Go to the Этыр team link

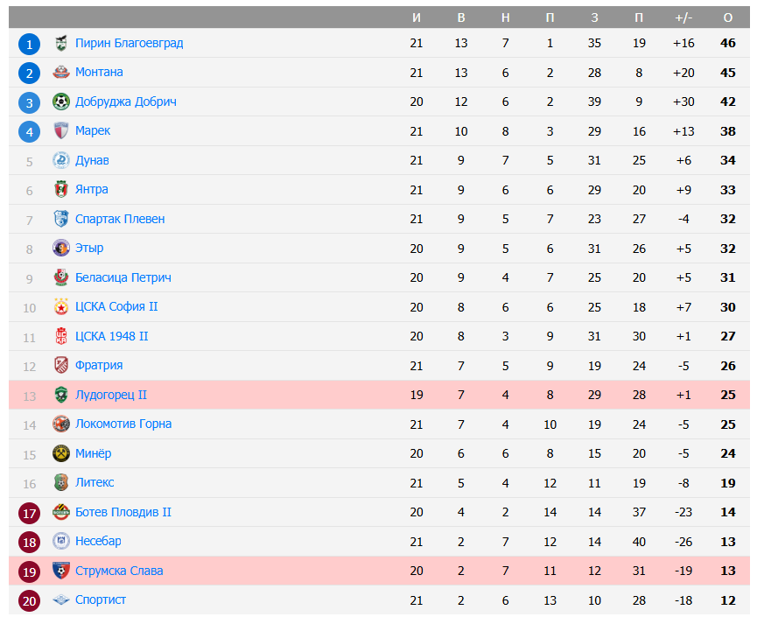(x=89, y=249)
